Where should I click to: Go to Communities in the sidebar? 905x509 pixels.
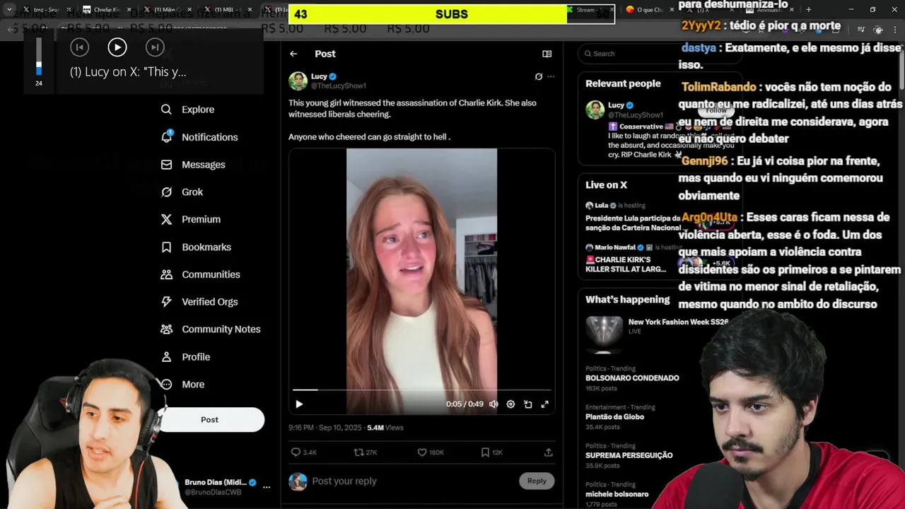click(x=200, y=274)
